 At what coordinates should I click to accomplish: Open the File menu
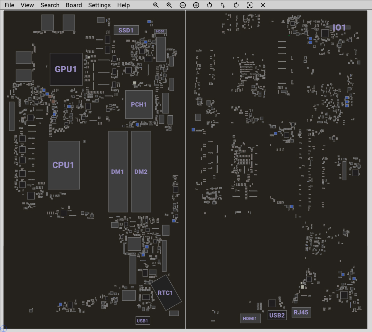point(10,5)
